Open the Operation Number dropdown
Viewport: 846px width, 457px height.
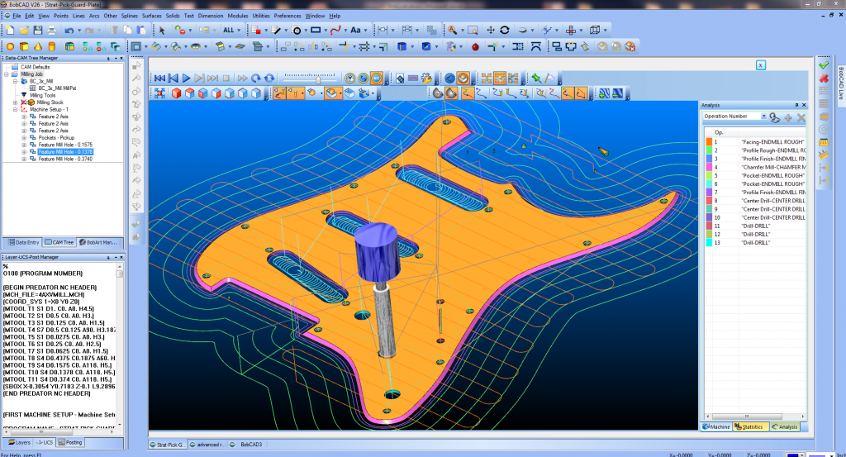pyautogui.click(x=763, y=117)
